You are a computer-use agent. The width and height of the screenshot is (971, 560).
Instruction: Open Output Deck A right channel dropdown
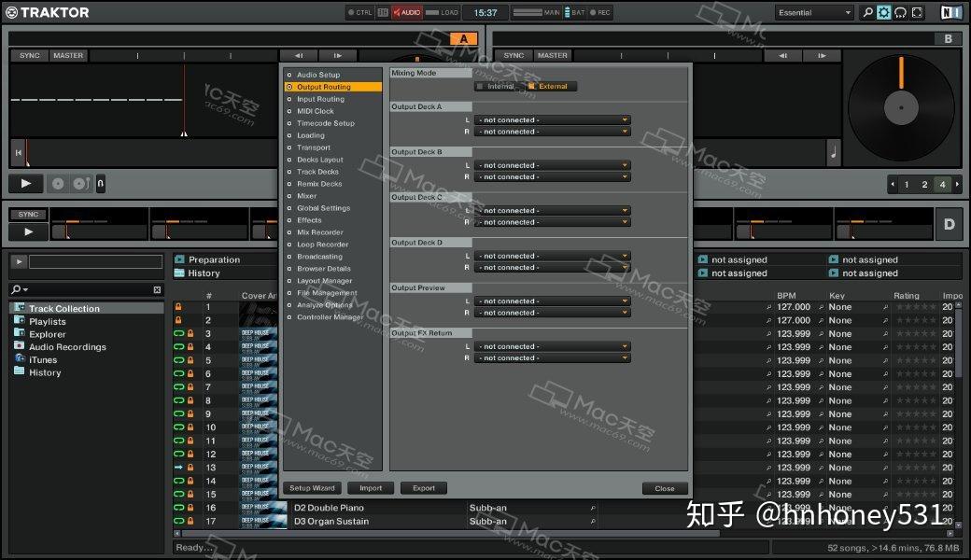click(553, 132)
